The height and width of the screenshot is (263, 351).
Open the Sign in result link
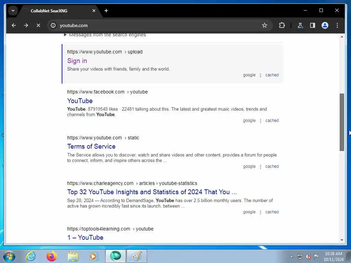(x=77, y=61)
